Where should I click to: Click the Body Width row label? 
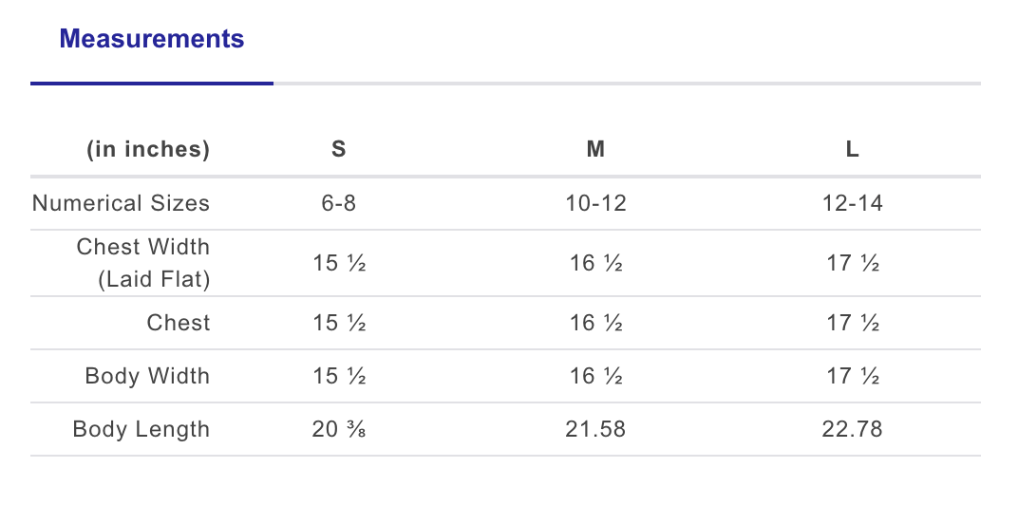coord(147,376)
